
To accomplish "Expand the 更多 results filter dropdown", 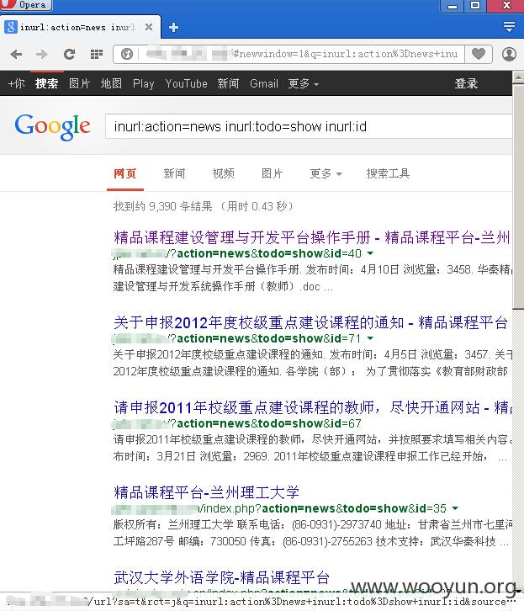I will 326,173.
